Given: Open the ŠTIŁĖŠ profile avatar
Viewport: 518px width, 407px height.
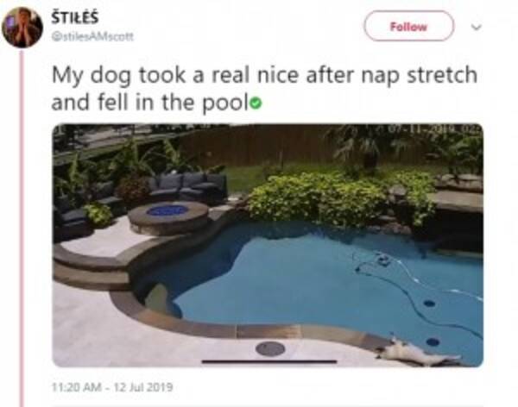Looking at the screenshot, I should (22, 28).
